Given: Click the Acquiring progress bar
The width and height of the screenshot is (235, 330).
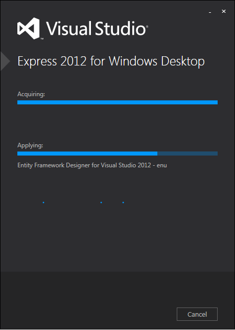Looking at the screenshot, I should (118, 102).
